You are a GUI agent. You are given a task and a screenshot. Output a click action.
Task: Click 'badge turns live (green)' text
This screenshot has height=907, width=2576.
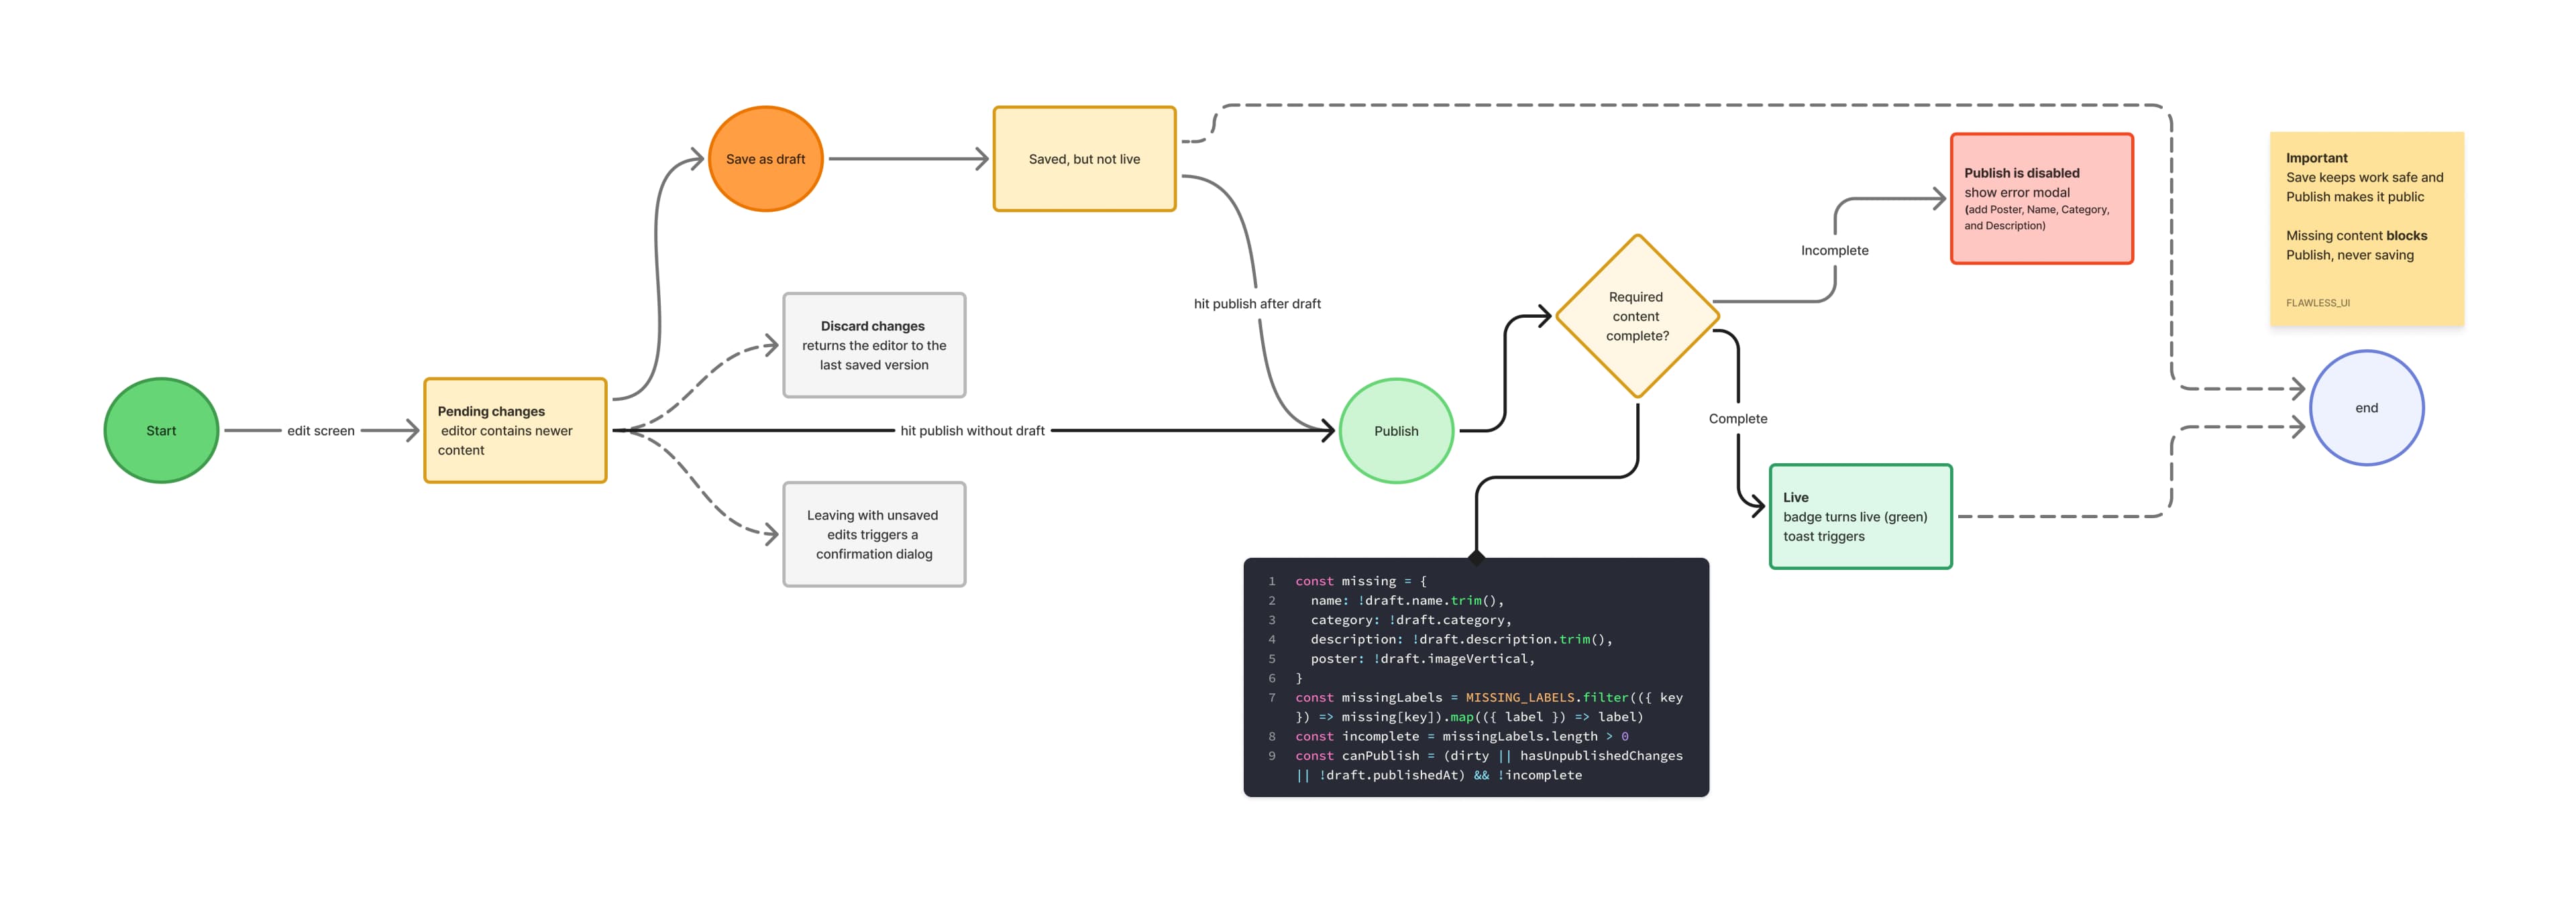point(1855,516)
